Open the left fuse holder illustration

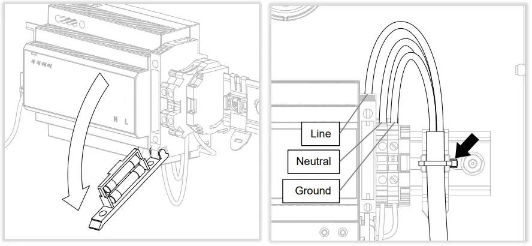click(132, 122)
